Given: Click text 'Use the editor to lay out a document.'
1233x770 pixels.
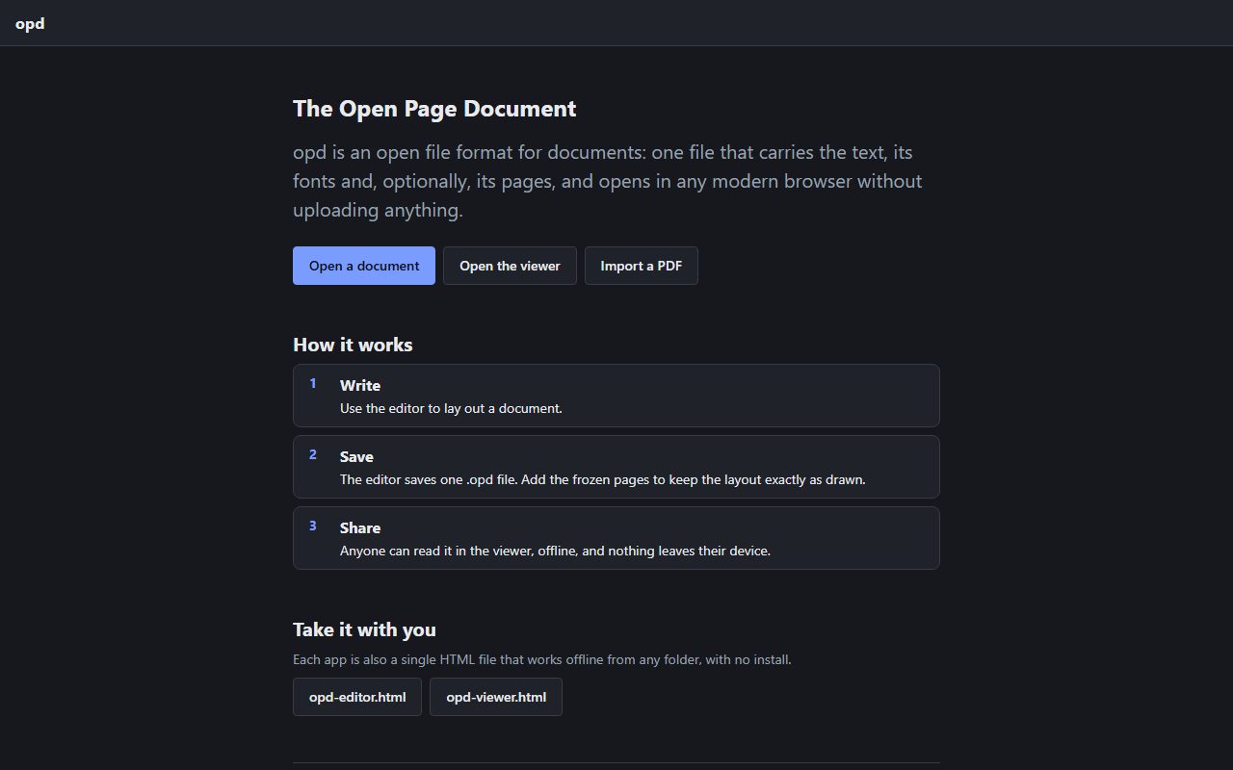Looking at the screenshot, I should (451, 408).
